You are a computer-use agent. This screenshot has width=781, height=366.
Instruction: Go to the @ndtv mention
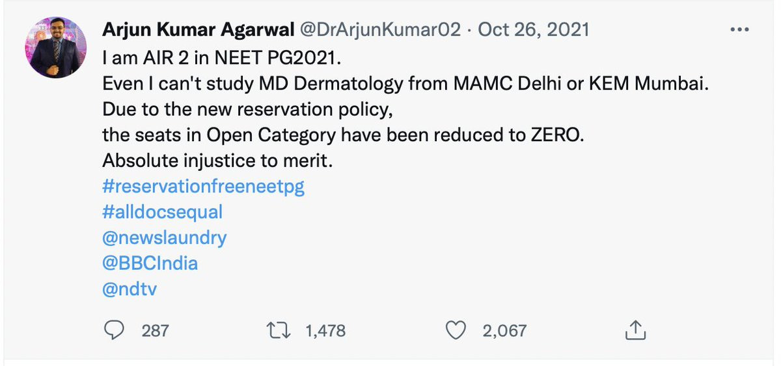pyautogui.click(x=130, y=289)
